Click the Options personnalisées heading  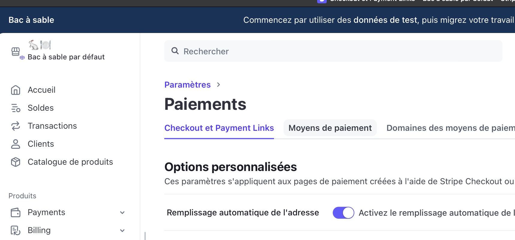(231, 167)
